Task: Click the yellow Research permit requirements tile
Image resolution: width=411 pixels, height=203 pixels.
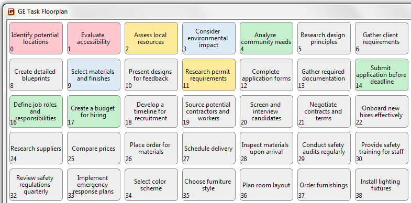Action: (x=209, y=75)
